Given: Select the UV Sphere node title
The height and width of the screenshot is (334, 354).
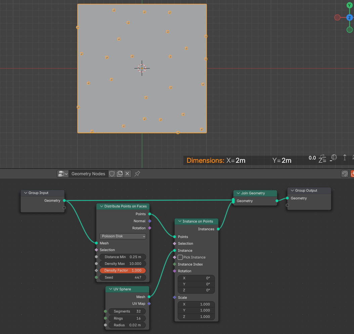Looking at the screenshot, I should coord(122,289).
